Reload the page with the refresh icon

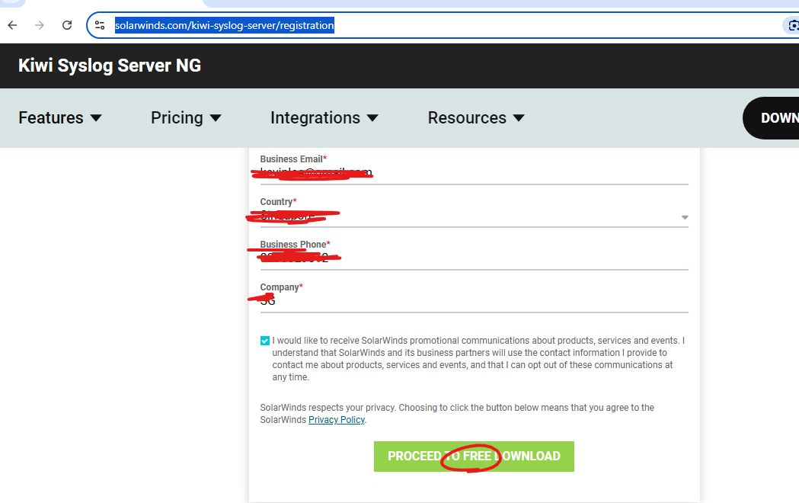pos(67,25)
